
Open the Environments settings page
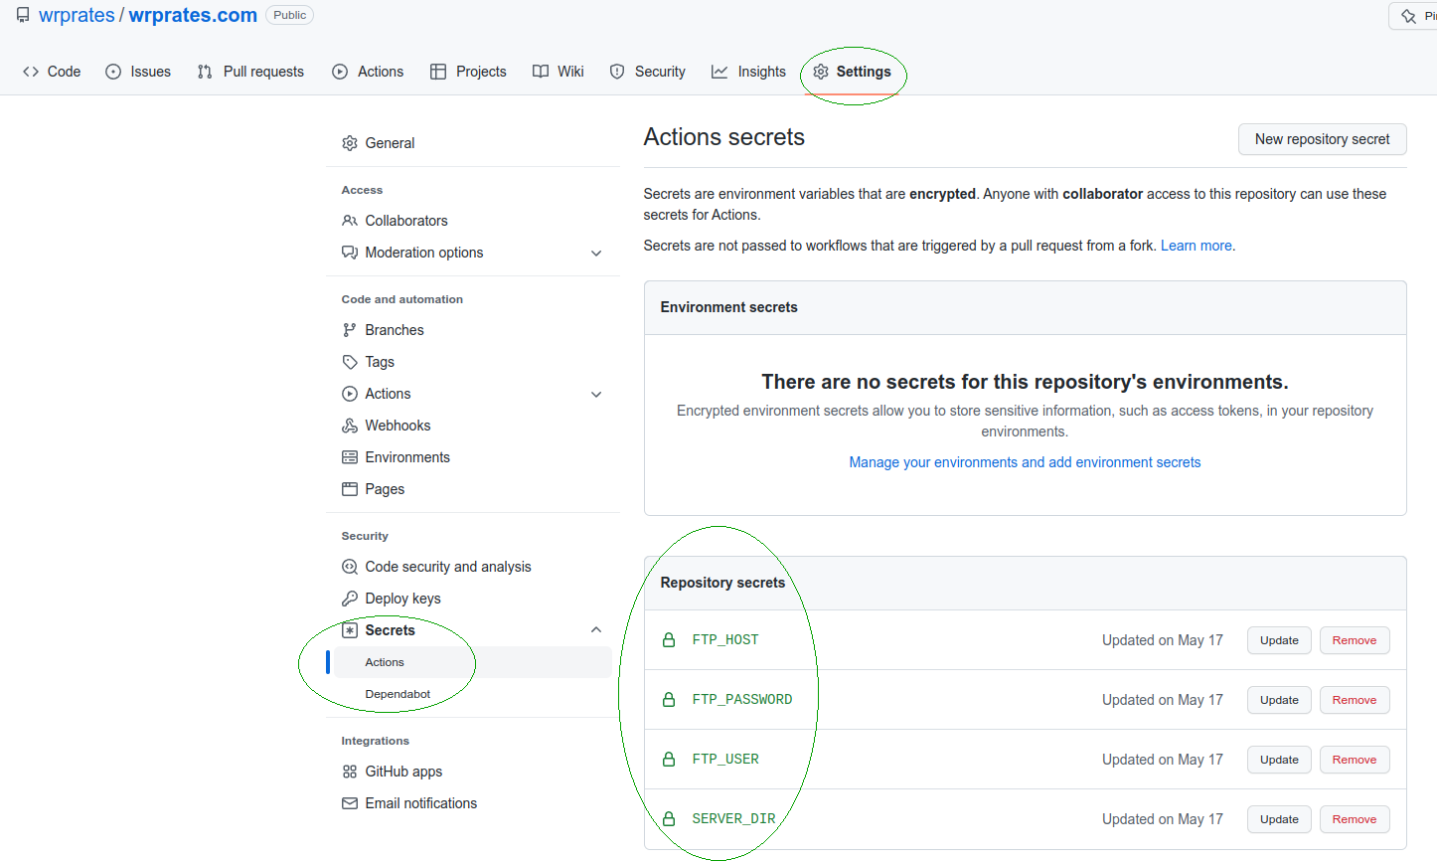click(406, 457)
